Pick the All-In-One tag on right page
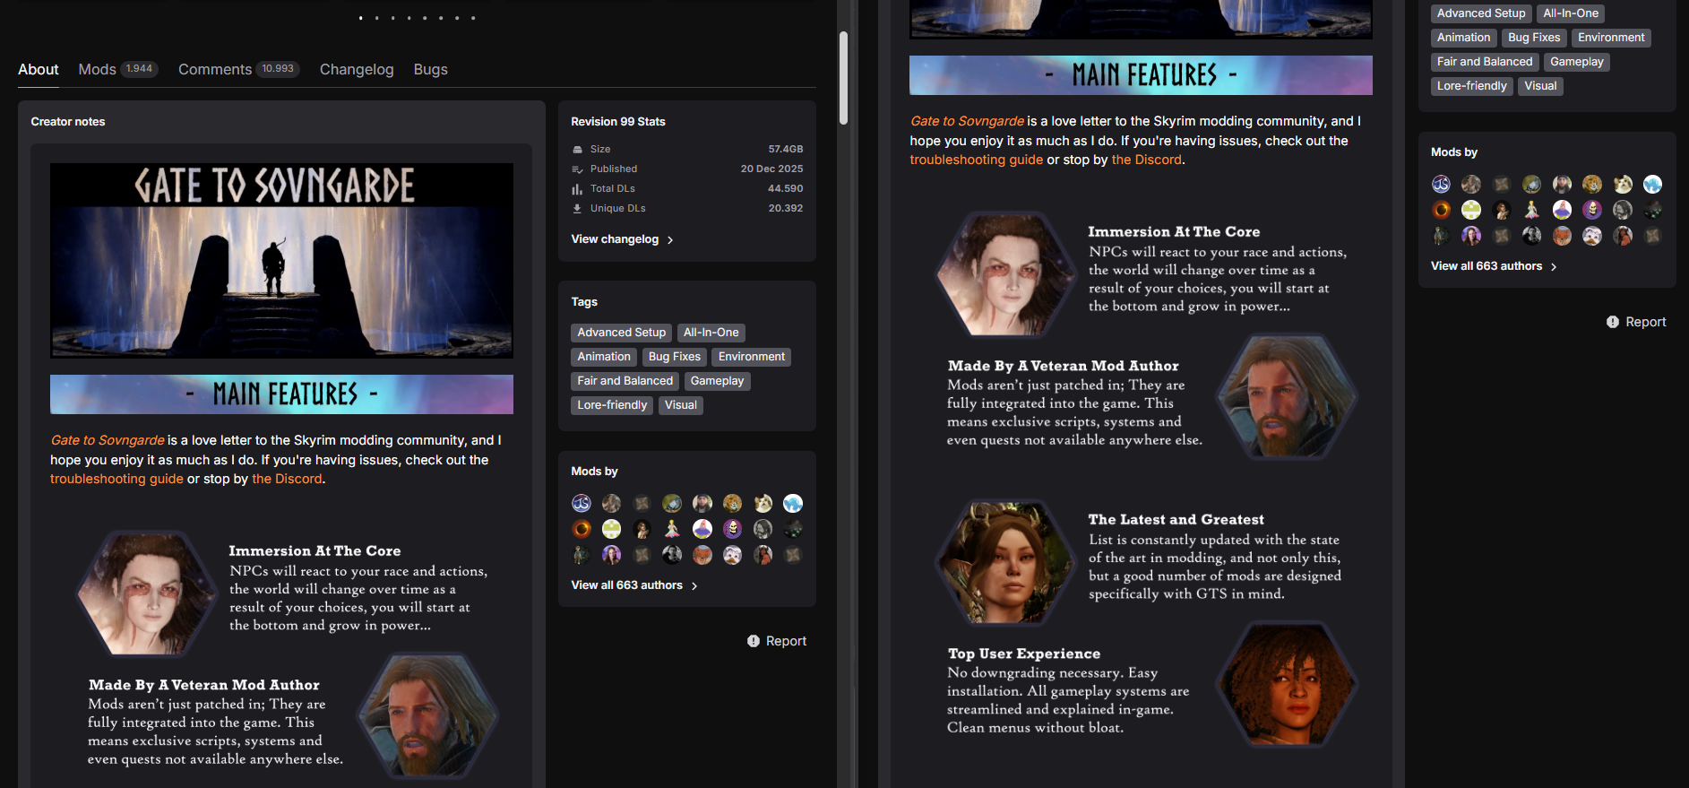This screenshot has width=1689, height=788. (1571, 13)
